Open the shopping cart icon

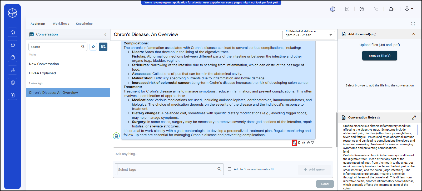tap(376, 9)
